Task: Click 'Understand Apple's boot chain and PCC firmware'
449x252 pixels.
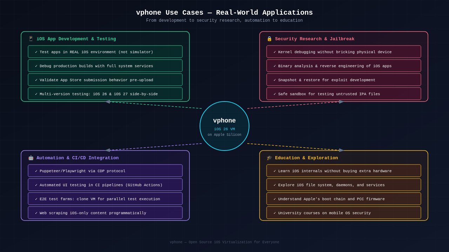Action: tap(344, 199)
